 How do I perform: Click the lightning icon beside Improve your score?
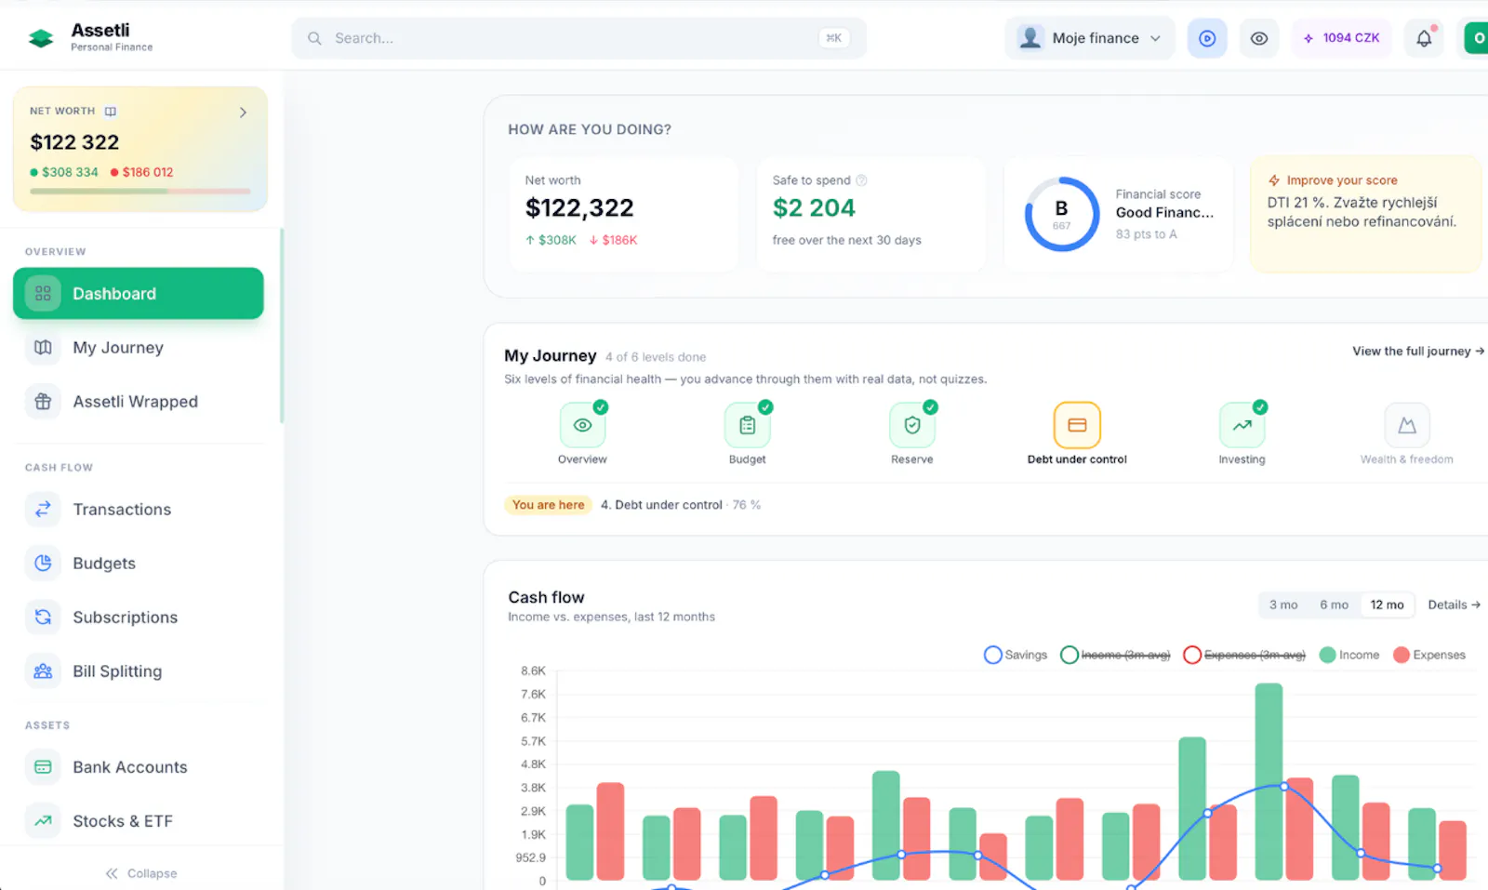[x=1274, y=180]
